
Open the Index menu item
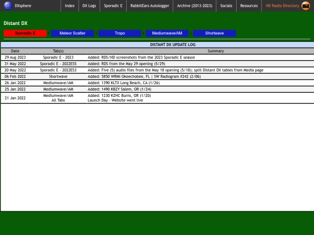tap(70, 6)
